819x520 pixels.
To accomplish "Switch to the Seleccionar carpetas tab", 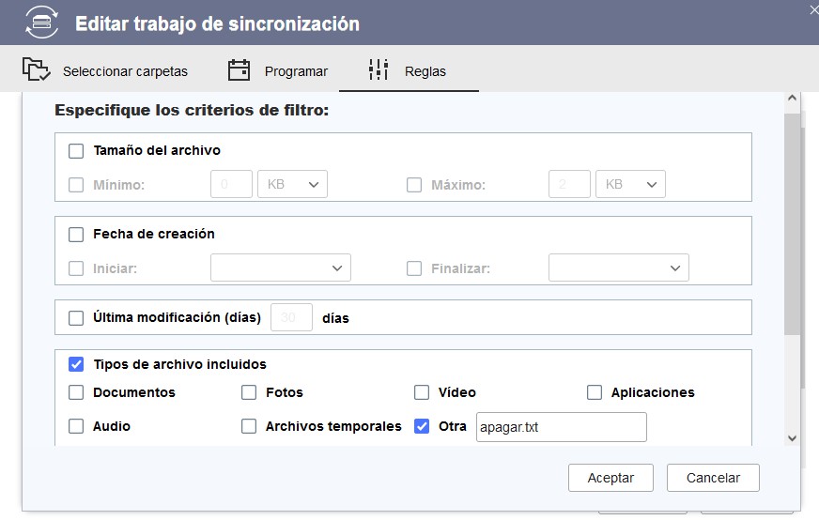I will [105, 71].
